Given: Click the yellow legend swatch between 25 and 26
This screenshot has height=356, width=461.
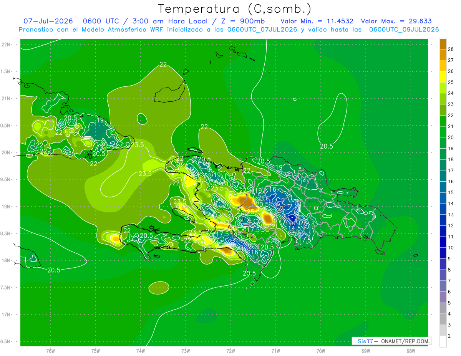Looking at the screenshot, I should coord(443,77).
